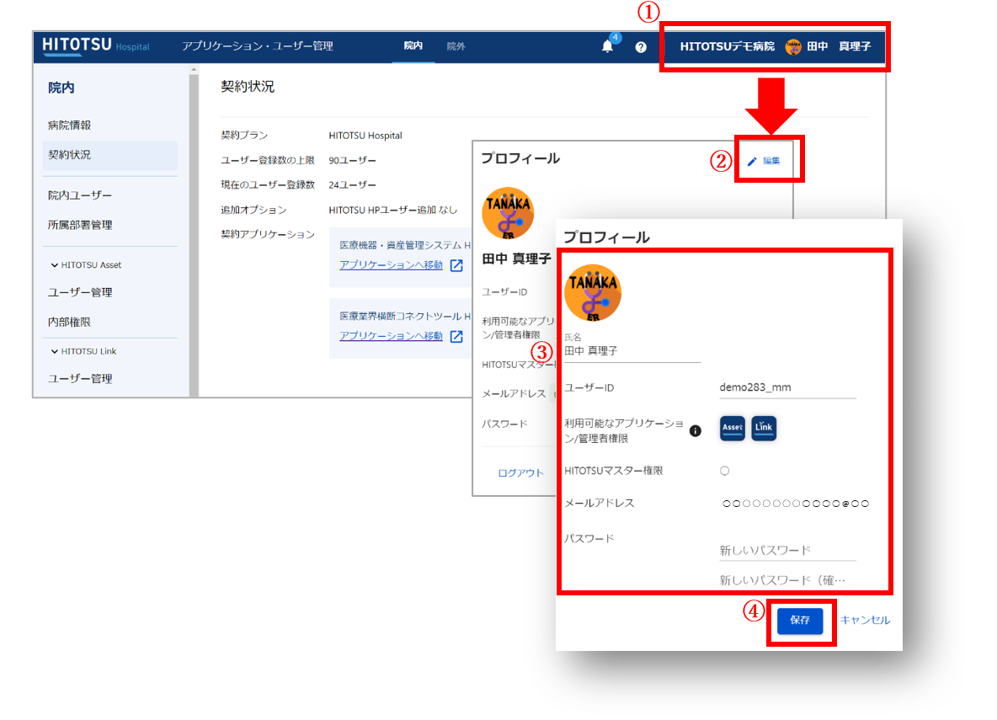Collapse the HITOTSU Link sidebar section

[55, 351]
